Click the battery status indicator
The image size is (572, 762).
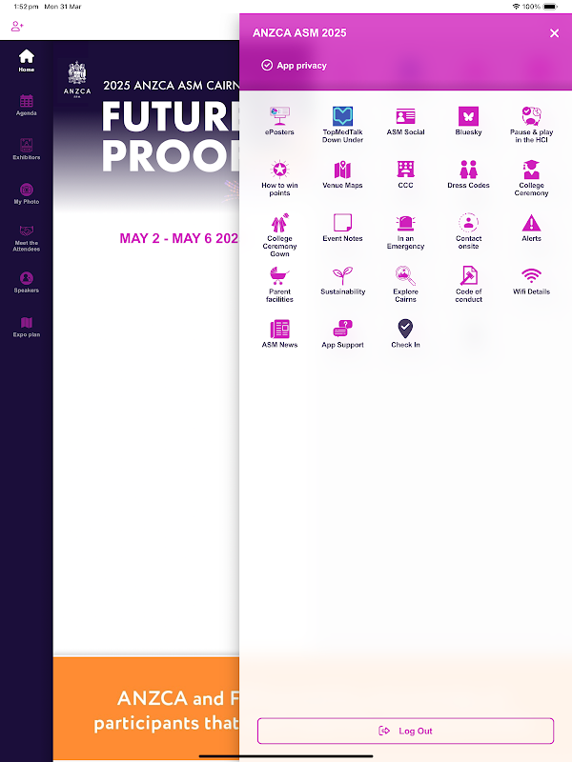(550, 7)
